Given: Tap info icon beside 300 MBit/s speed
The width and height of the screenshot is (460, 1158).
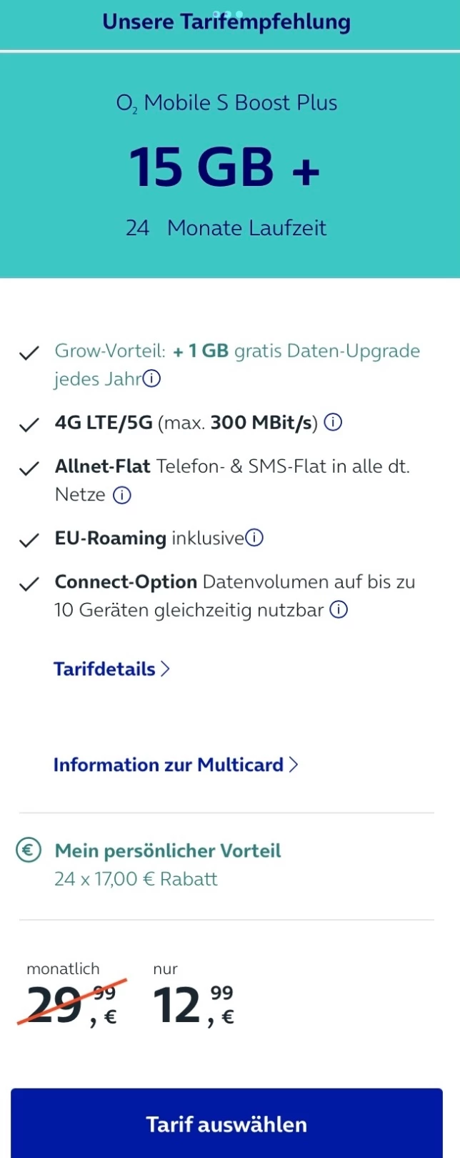Looking at the screenshot, I should (333, 423).
